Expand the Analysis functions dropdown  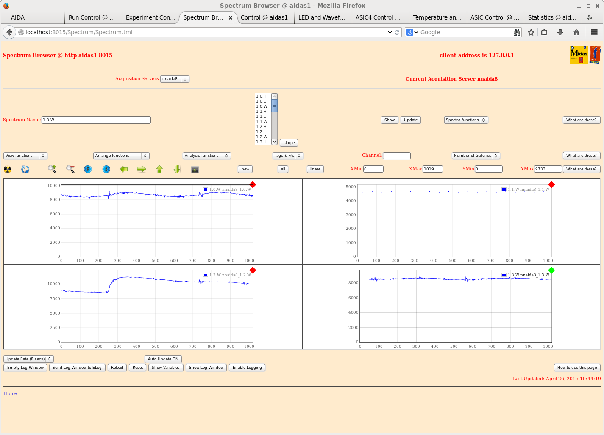pos(207,156)
